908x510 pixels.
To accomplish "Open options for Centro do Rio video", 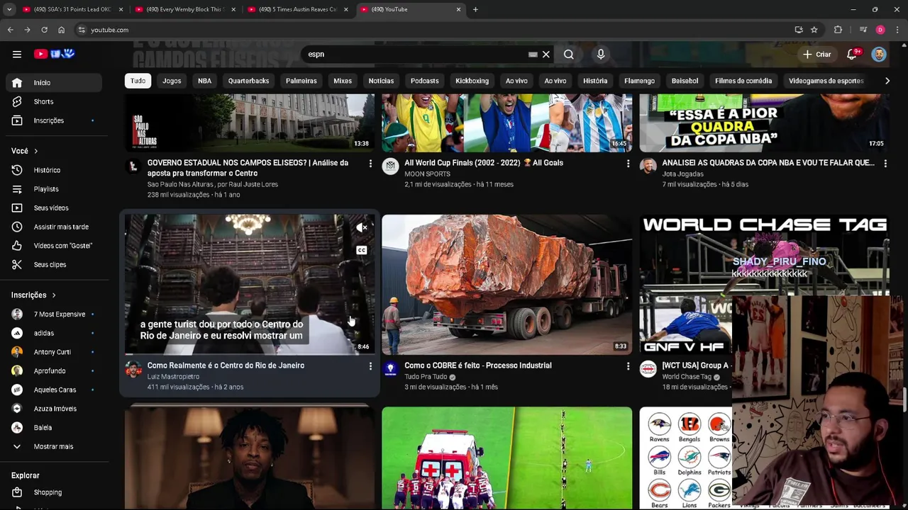I will (x=370, y=366).
